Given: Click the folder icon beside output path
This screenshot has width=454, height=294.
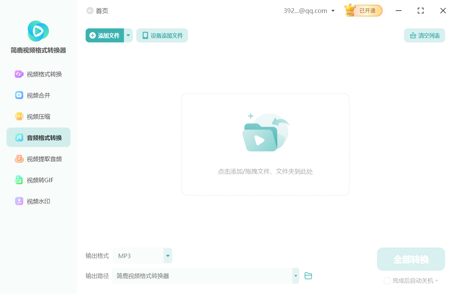Looking at the screenshot, I should click(308, 276).
